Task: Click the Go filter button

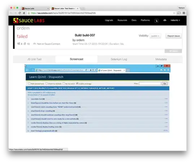Action: pyautogui.click(x=165, y=84)
